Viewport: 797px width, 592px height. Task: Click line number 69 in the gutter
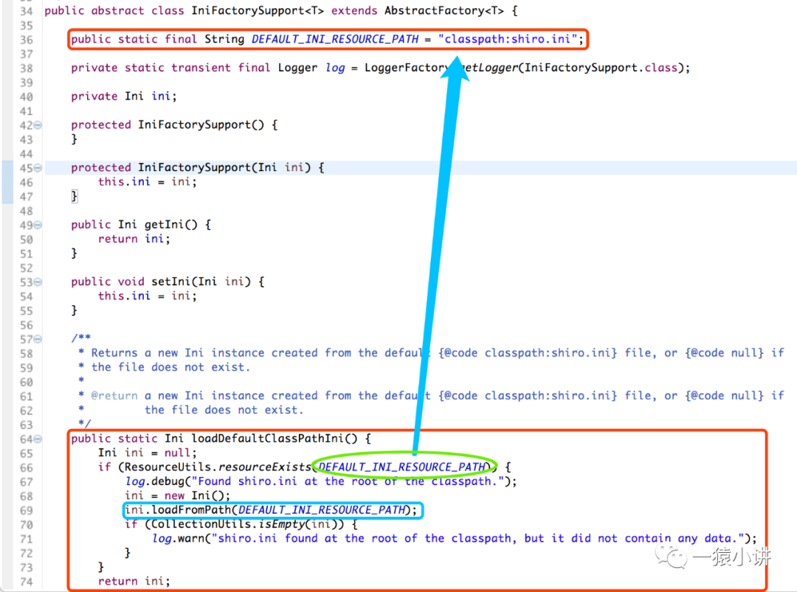(27, 510)
